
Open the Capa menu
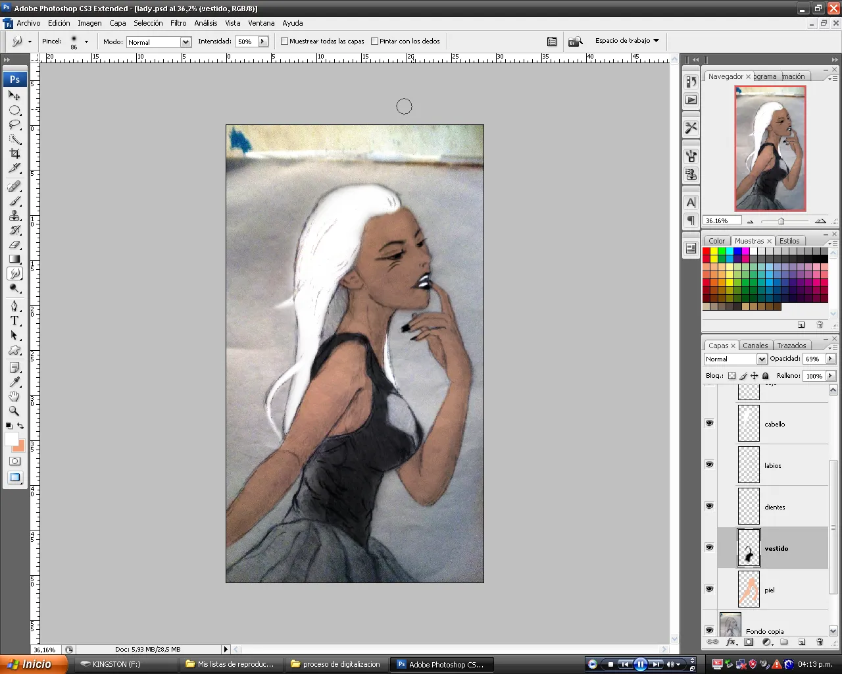118,23
